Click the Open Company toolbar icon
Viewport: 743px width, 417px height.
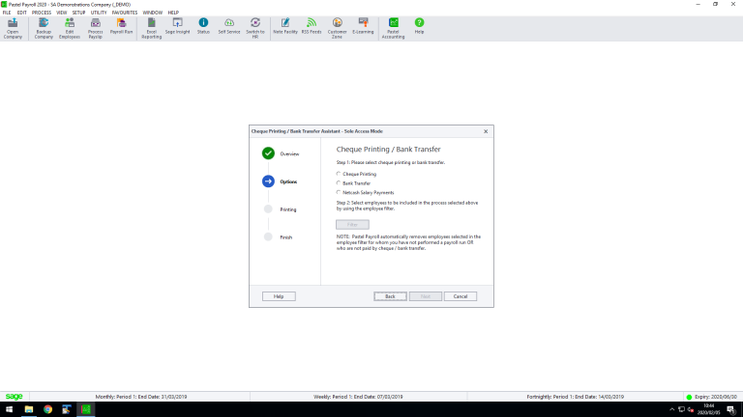pyautogui.click(x=13, y=28)
